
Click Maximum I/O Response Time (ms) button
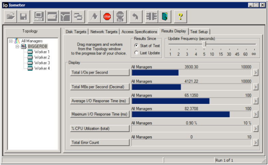tap(100, 114)
